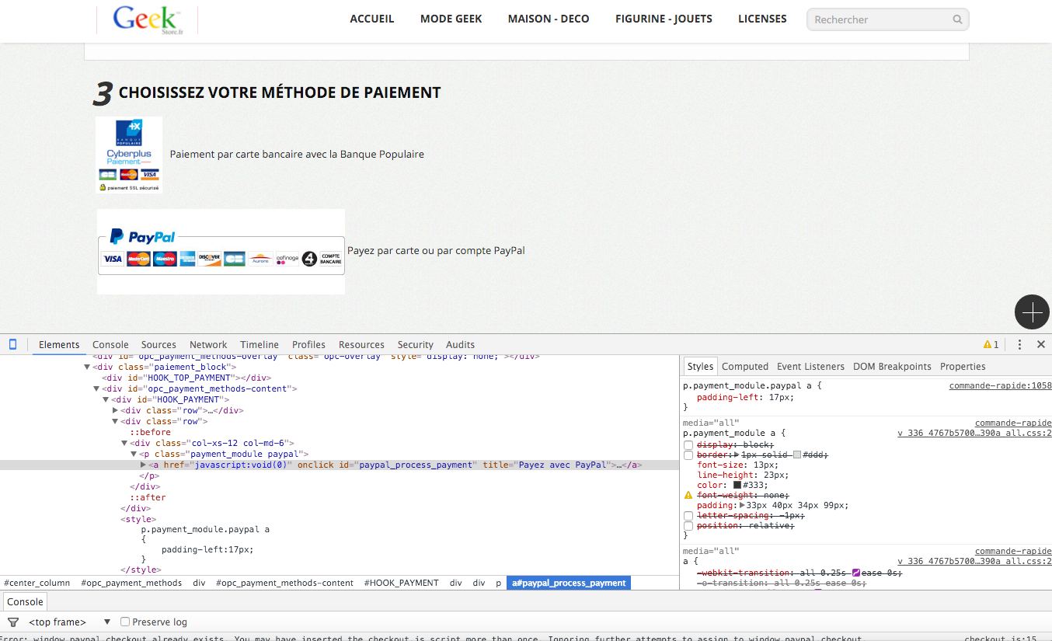This screenshot has height=641, width=1052.
Task: Click the font-weight warning triangle icon
Action: coord(688,495)
